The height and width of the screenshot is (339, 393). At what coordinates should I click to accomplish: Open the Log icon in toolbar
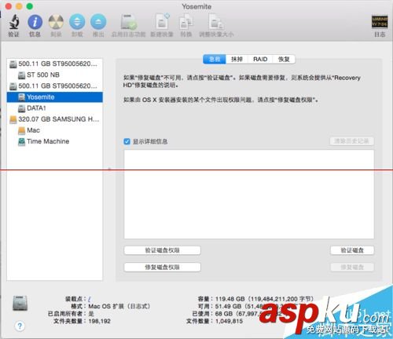(380, 22)
